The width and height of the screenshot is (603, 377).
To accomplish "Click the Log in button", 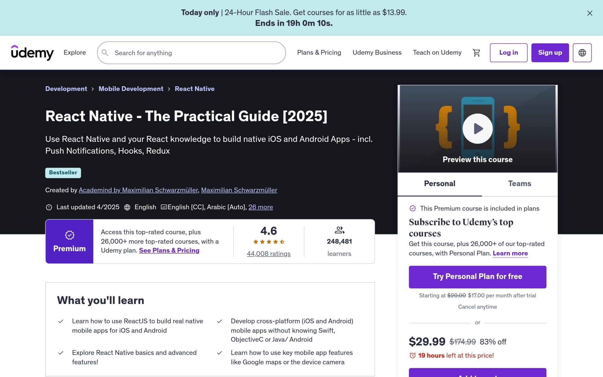I will pyautogui.click(x=508, y=53).
